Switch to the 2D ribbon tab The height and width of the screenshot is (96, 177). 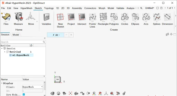click(63, 8)
